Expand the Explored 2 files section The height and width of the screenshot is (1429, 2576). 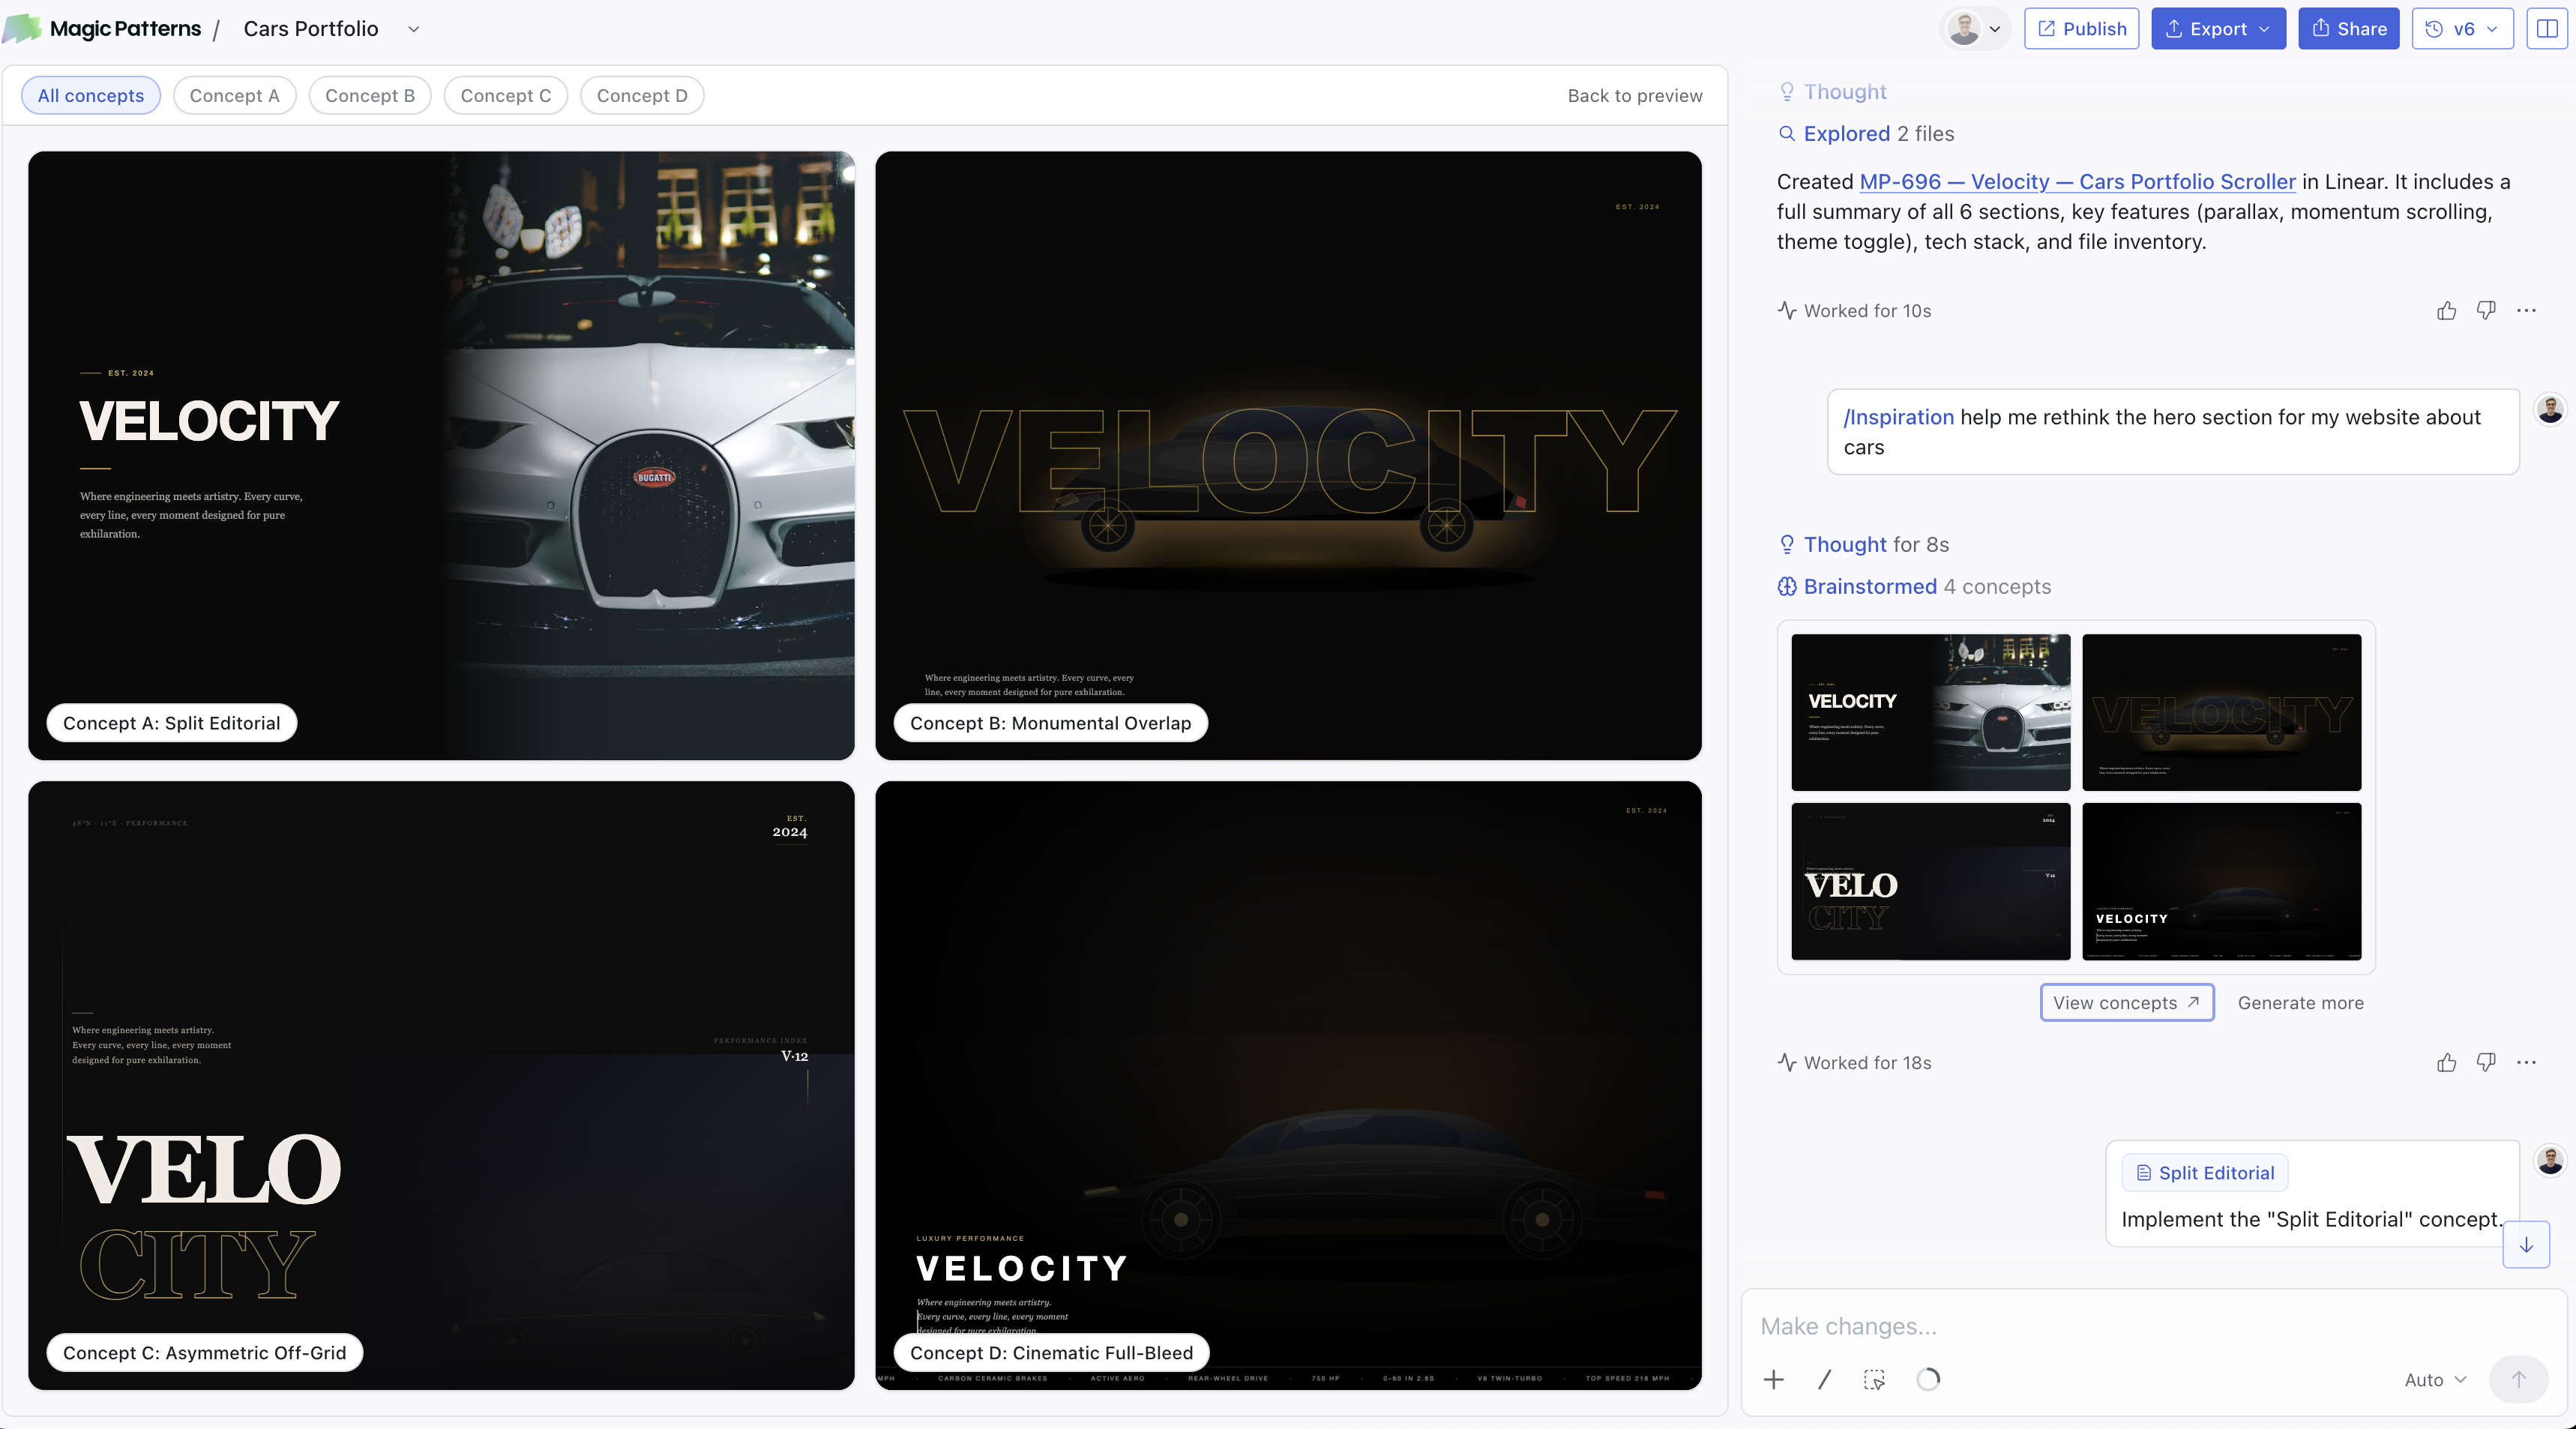coord(1866,134)
